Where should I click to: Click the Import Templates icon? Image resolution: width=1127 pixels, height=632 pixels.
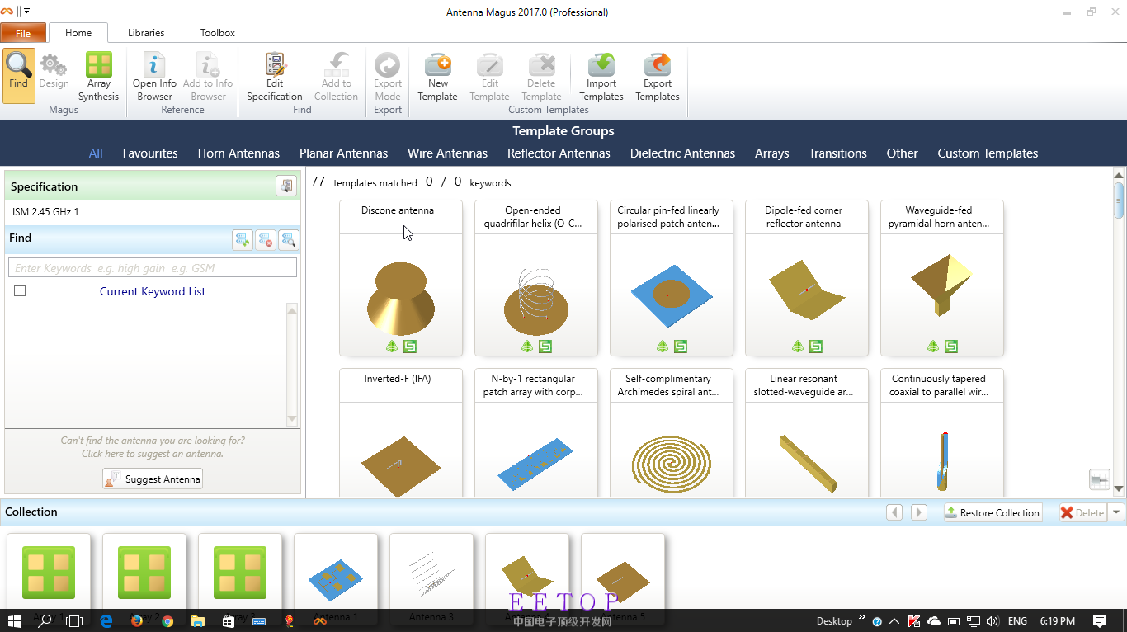click(601, 64)
